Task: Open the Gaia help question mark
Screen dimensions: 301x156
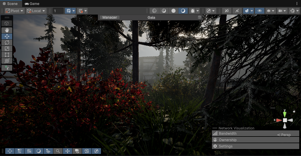Action: (x=199, y=17)
